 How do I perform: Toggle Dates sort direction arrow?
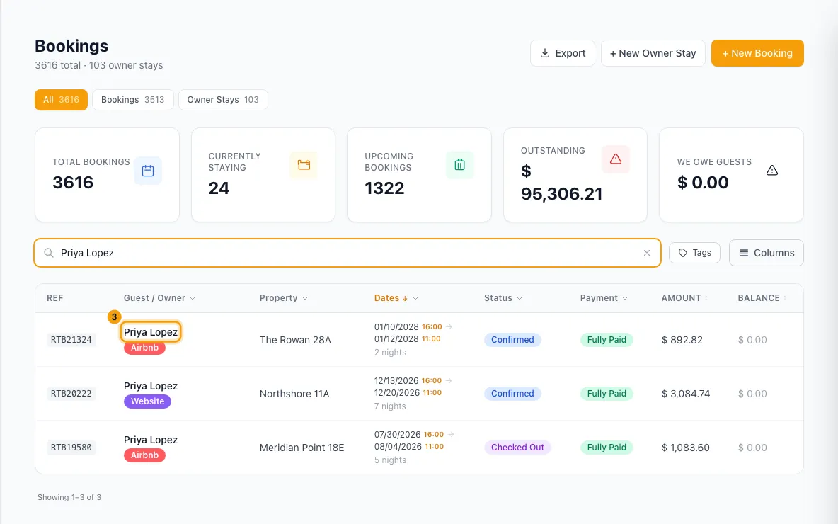[x=405, y=298]
